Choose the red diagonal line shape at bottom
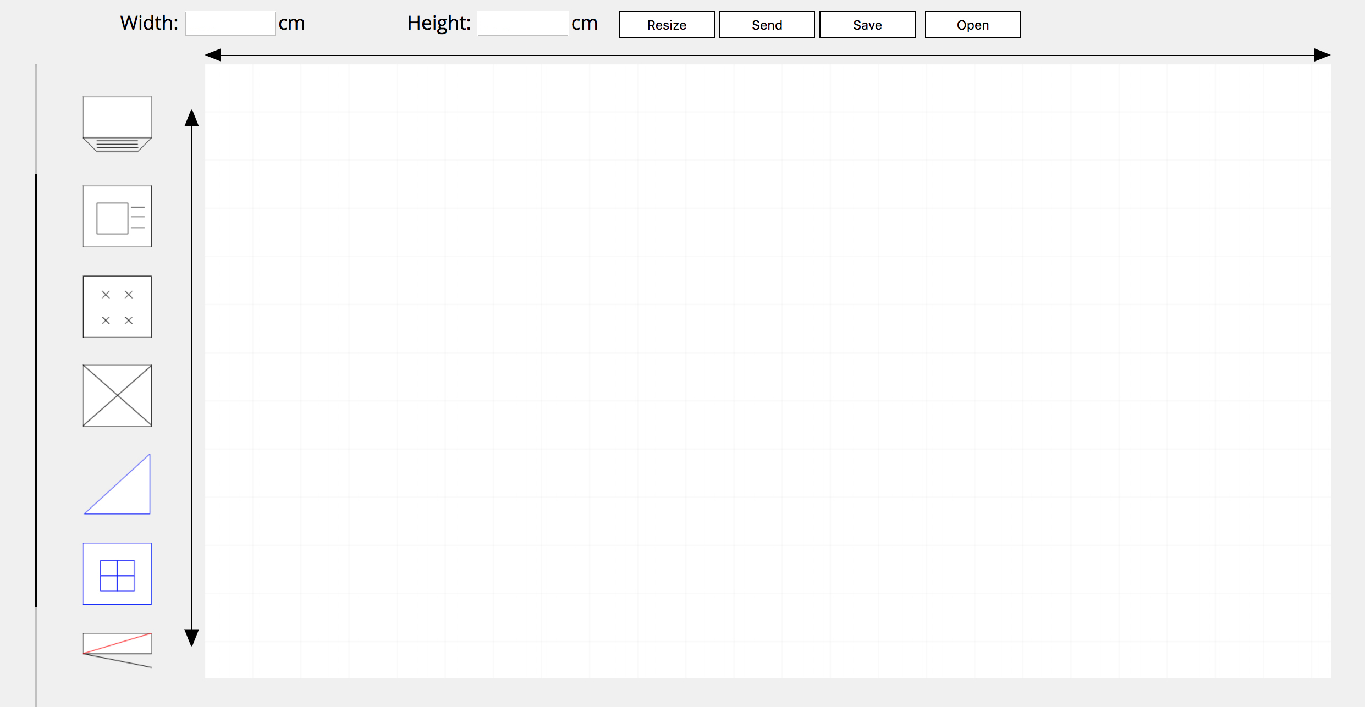 point(117,650)
